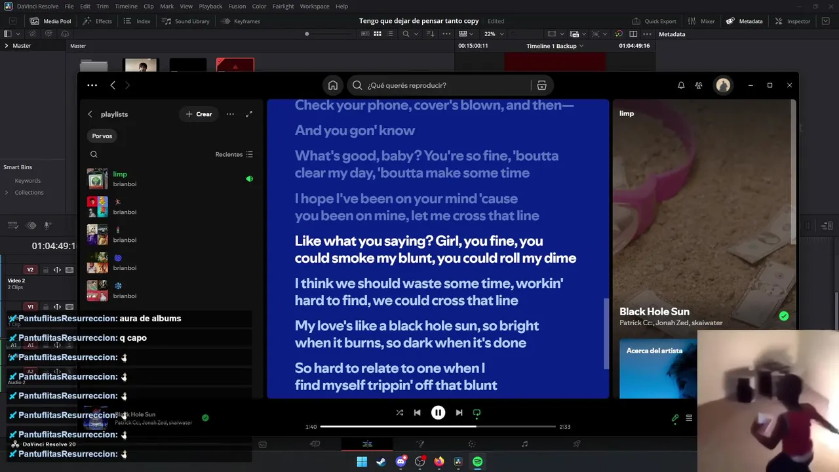Click the Acerca del artista card
839x472 pixels.
pyautogui.click(x=658, y=368)
